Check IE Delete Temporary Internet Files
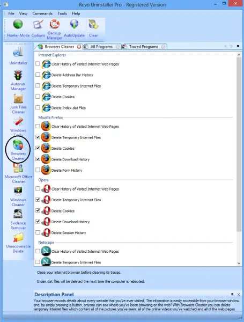 (x=38, y=85)
